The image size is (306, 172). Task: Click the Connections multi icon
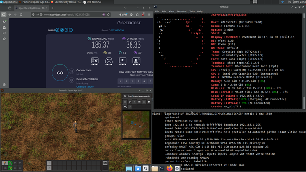(x=72, y=71)
